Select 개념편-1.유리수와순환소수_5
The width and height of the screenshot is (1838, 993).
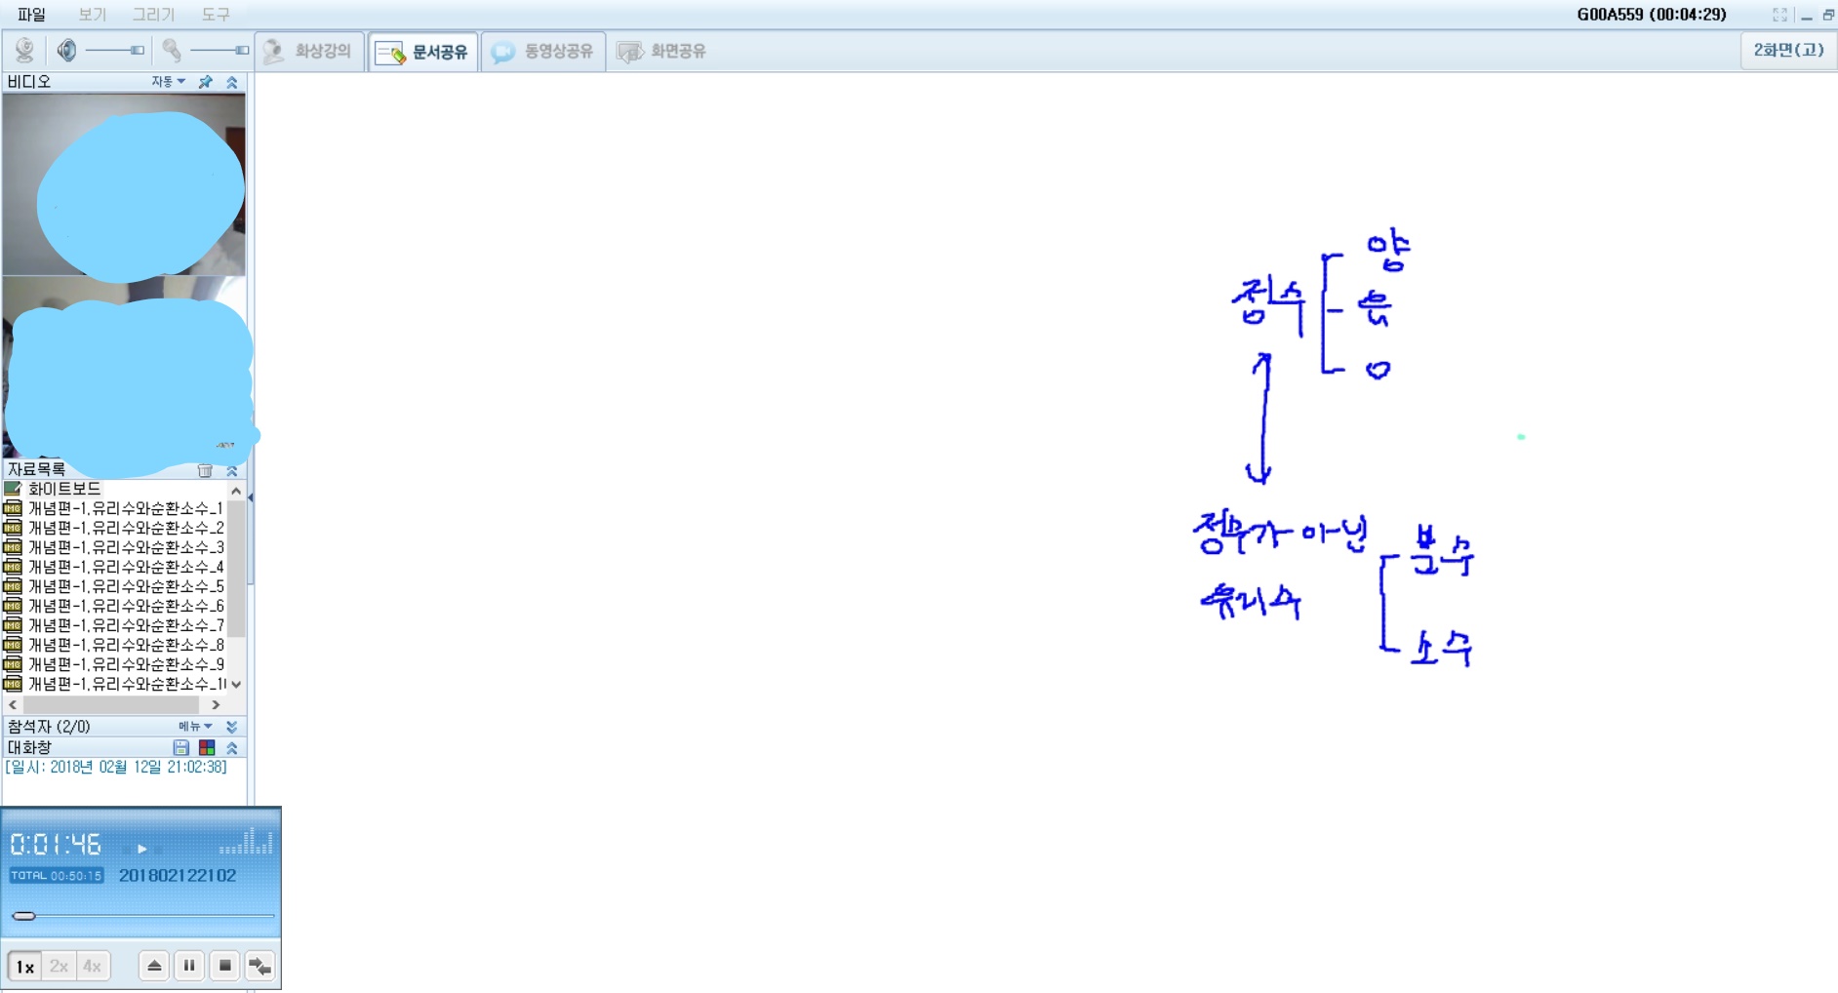126,586
